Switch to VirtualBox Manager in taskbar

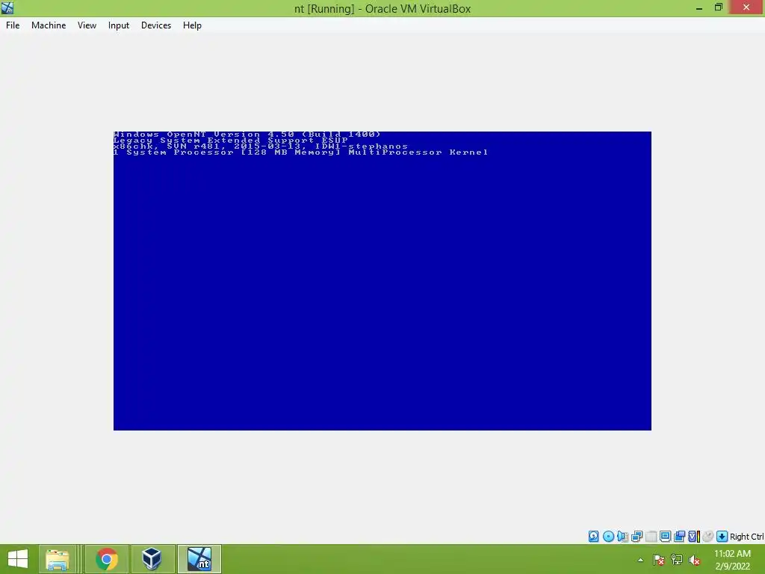pyautogui.click(x=152, y=559)
